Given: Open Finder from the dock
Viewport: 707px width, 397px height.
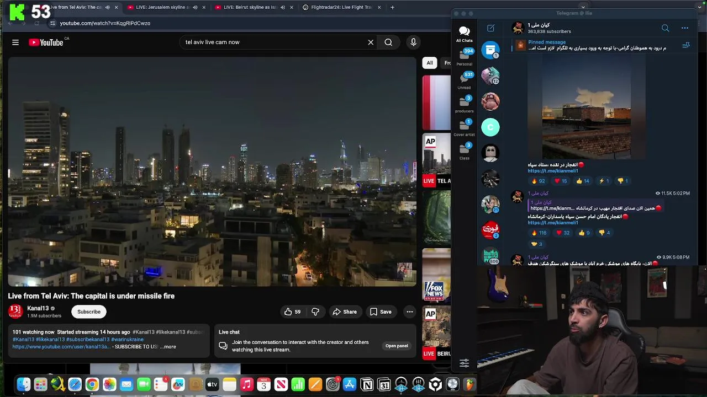Looking at the screenshot, I should (x=23, y=385).
